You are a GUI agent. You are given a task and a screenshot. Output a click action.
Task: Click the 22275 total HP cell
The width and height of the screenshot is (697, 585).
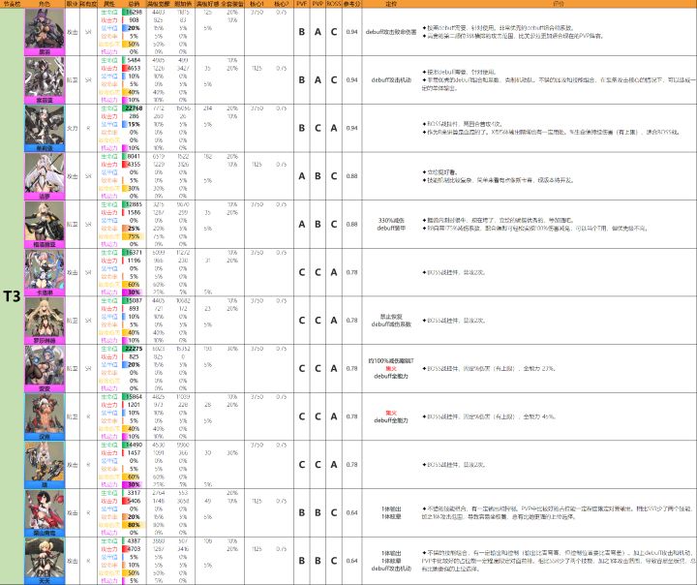point(134,349)
